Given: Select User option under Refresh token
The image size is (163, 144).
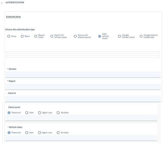Looking at the screenshot, I should (27, 132).
